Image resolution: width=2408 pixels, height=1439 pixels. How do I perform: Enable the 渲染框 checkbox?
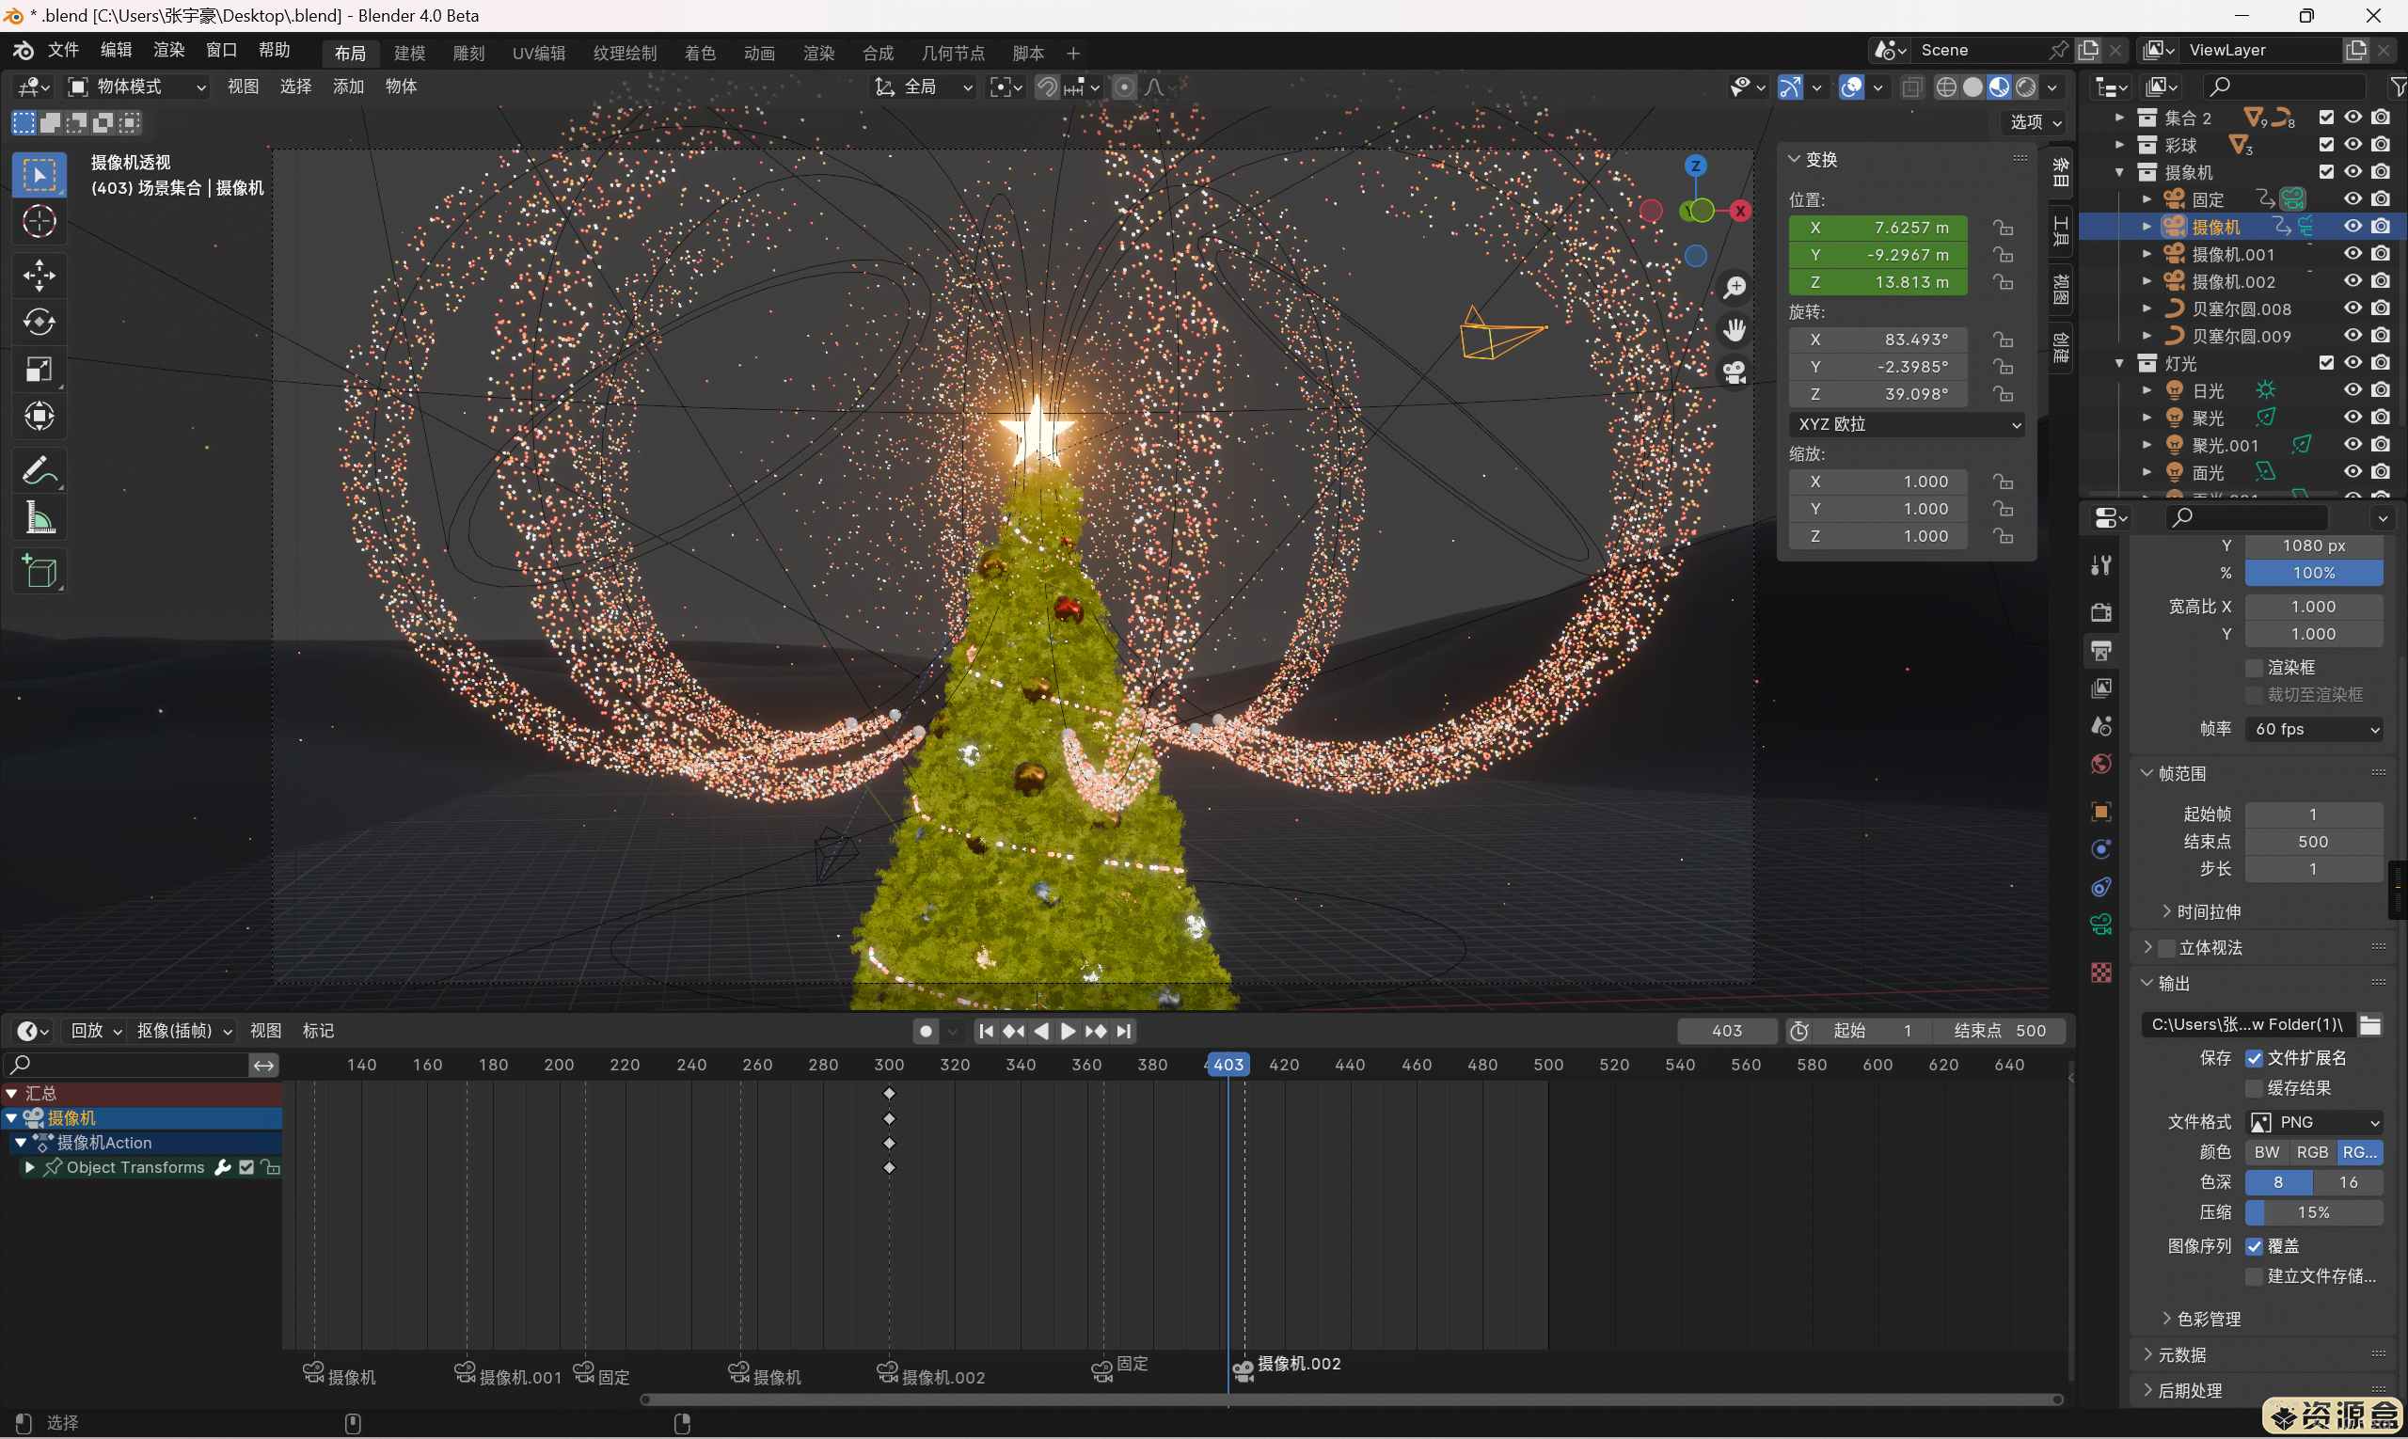(x=2254, y=668)
